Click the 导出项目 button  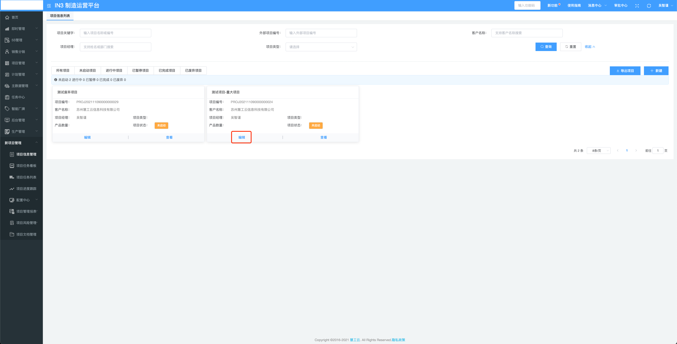[x=625, y=71]
